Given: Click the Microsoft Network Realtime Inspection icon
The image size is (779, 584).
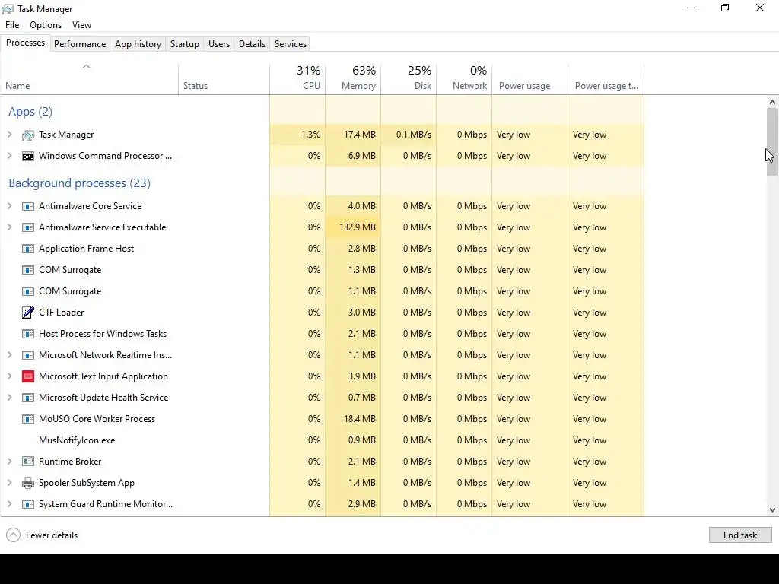Looking at the screenshot, I should coord(28,356).
